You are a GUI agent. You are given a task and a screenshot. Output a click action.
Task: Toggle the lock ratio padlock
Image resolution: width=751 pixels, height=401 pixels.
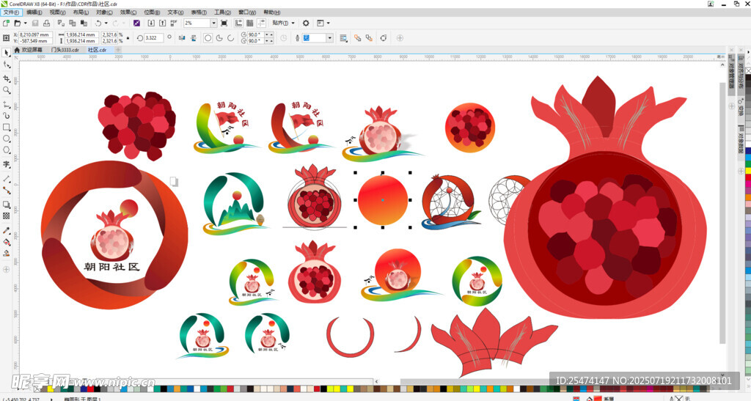coord(128,37)
